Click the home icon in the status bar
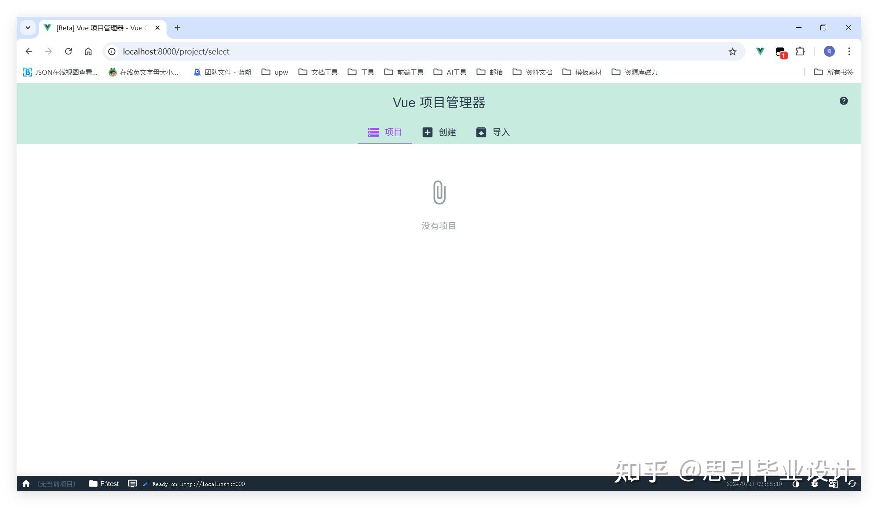The width and height of the screenshot is (878, 508). coord(26,483)
